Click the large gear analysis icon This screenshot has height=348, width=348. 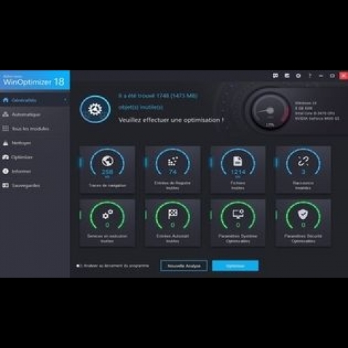tap(95, 109)
